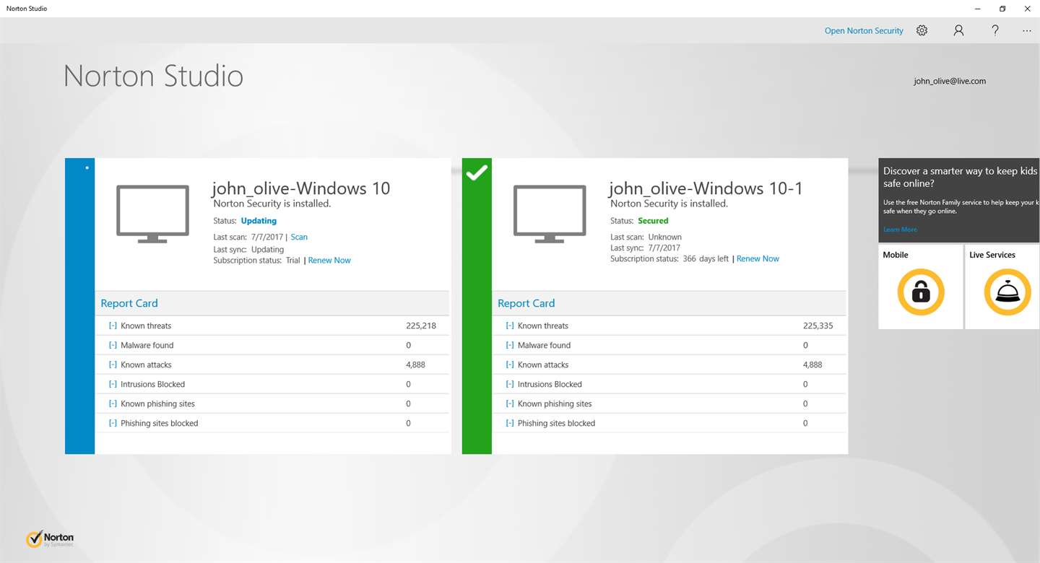Click the Updating status text
The width and height of the screenshot is (1040, 563).
click(259, 221)
